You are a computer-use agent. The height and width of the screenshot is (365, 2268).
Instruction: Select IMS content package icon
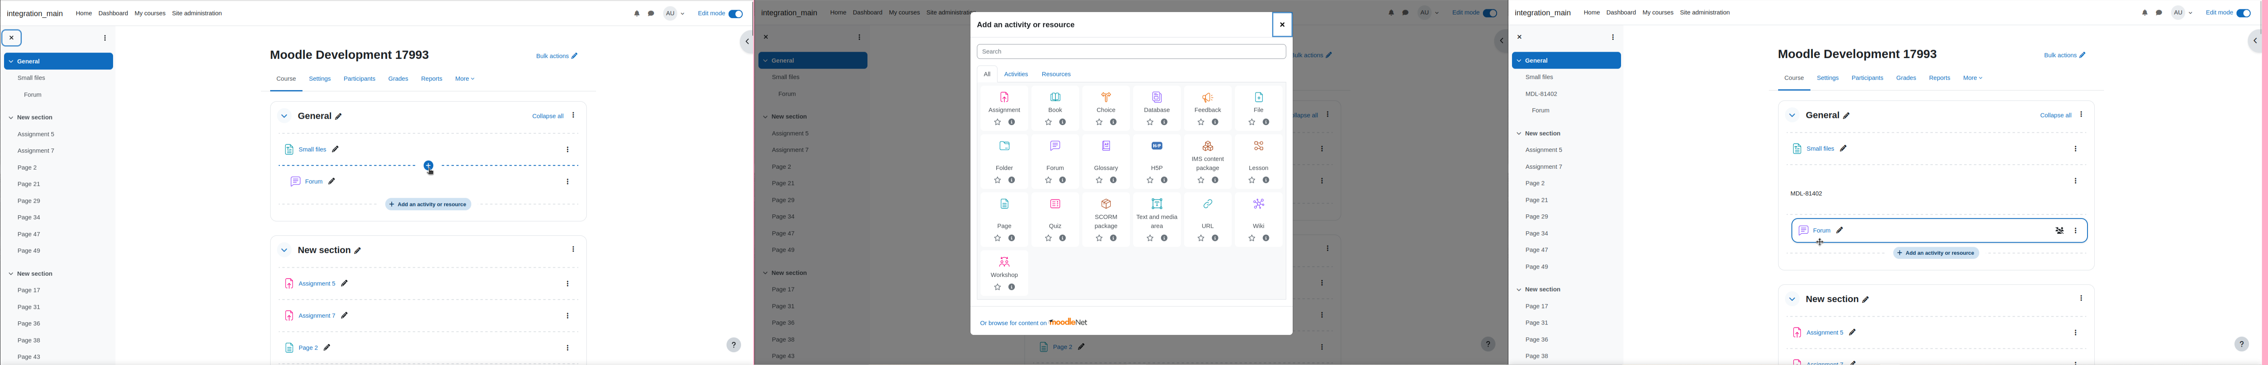[1208, 146]
